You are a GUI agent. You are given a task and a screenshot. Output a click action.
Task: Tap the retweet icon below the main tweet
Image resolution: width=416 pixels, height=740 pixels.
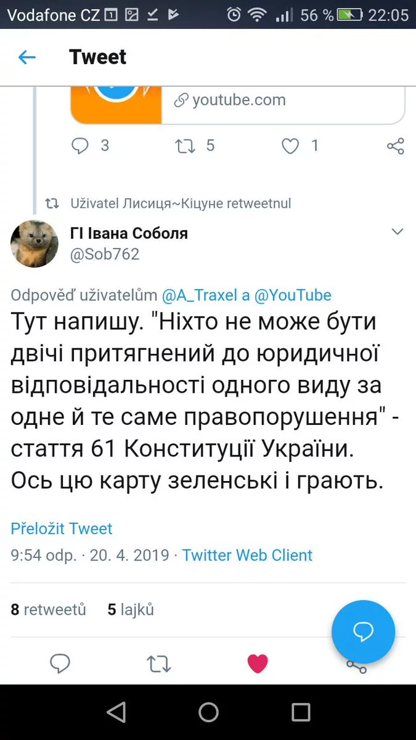pyautogui.click(x=158, y=664)
